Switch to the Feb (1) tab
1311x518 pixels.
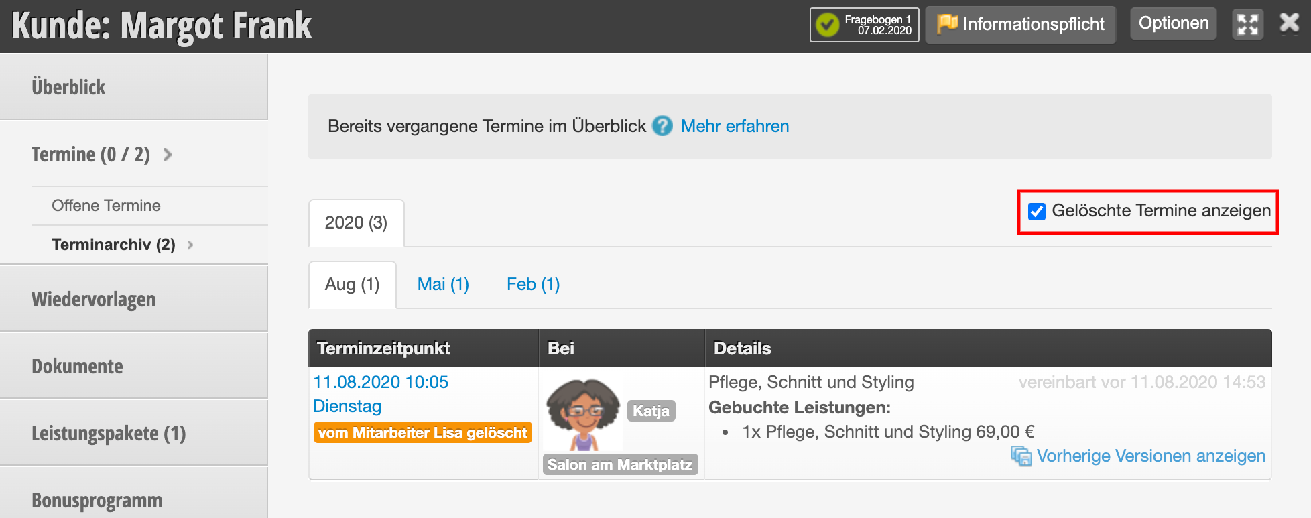(533, 284)
